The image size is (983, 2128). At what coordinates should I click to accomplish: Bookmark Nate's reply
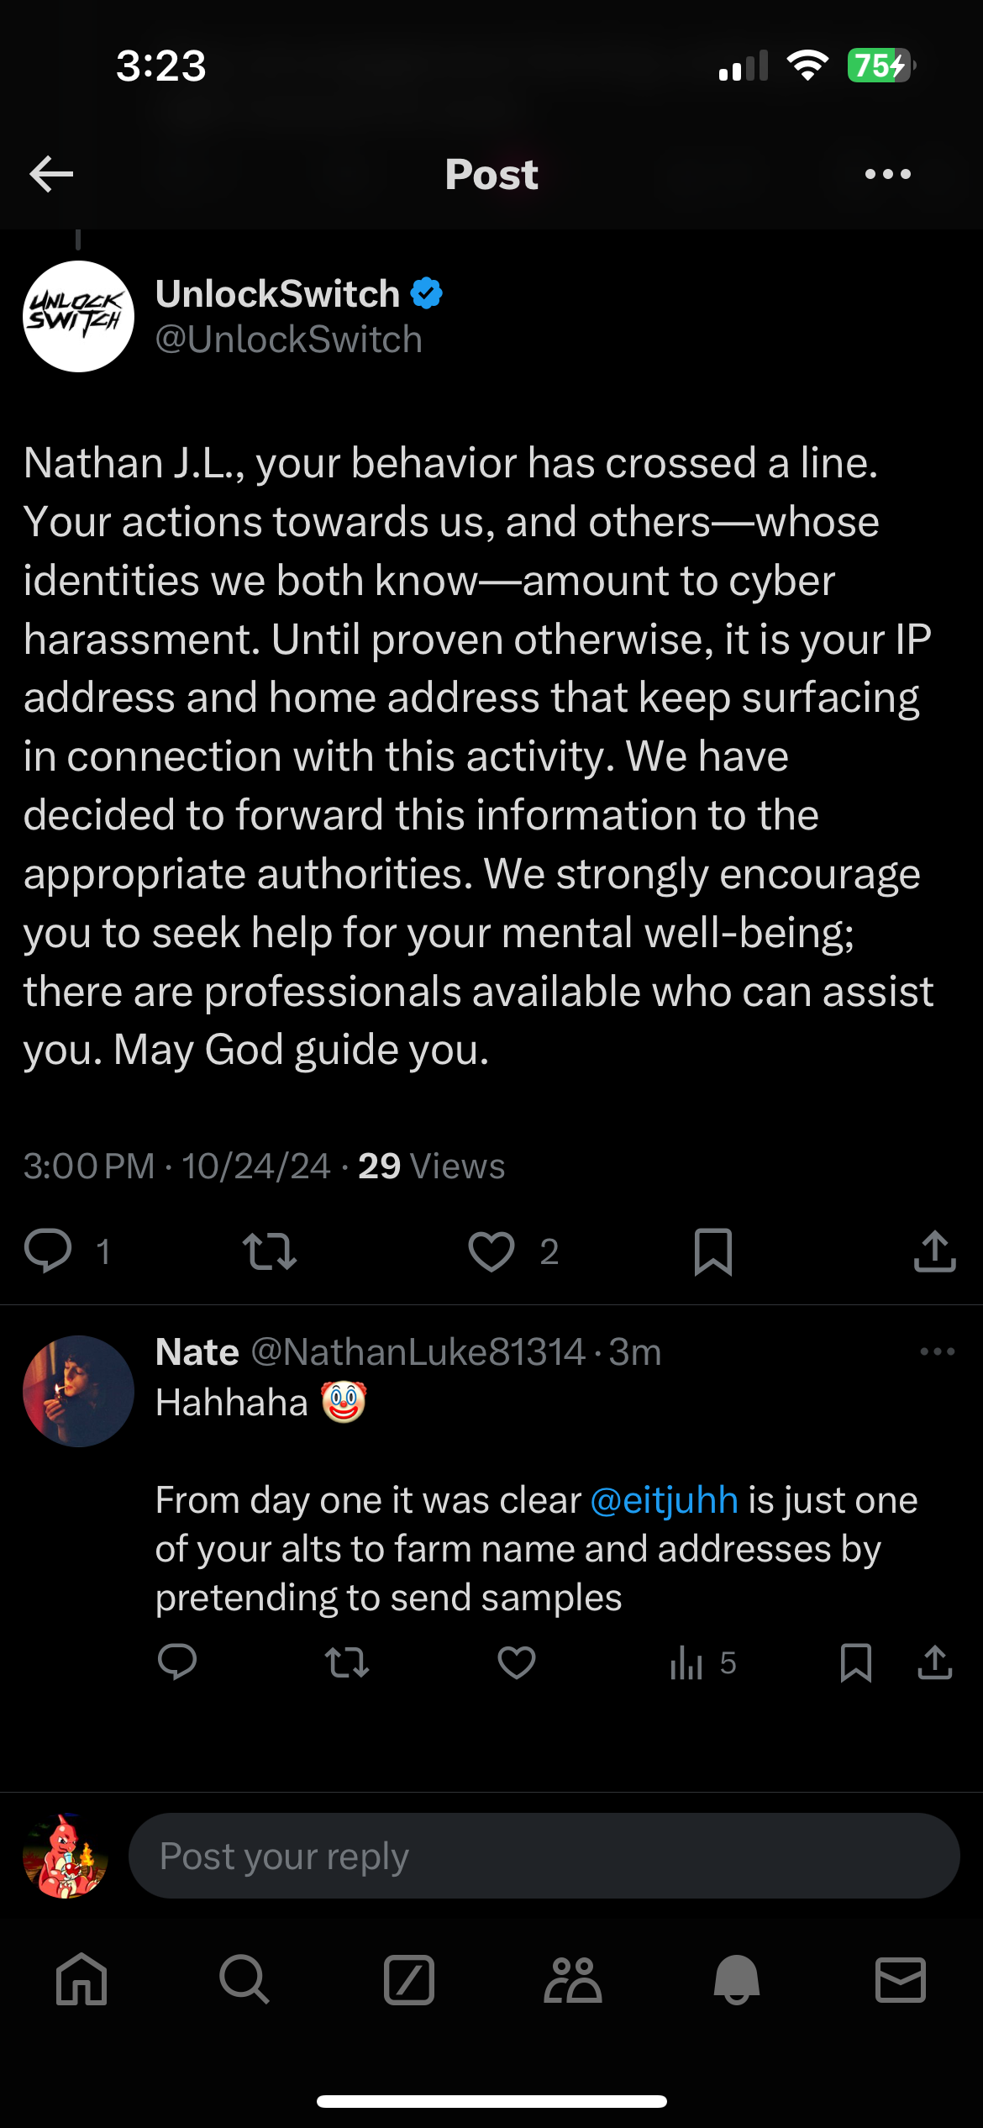click(856, 1662)
